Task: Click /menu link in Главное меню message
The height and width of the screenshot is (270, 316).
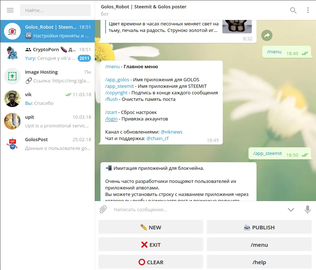Action: 112,67
